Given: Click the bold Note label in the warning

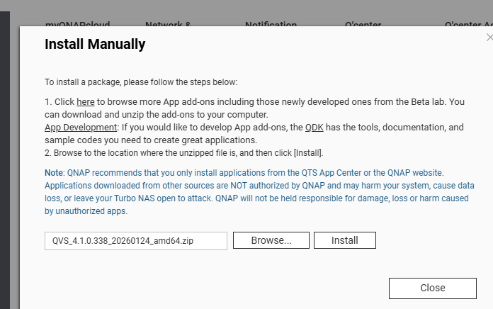Looking at the screenshot, I should point(54,173).
